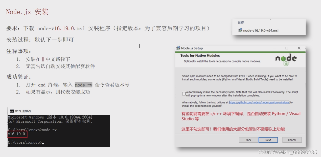Minimize the Node.js Setup window
321x157 pixels.
click(x=274, y=48)
